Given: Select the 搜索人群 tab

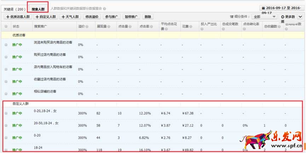Looking at the screenshot, I should (37, 9).
